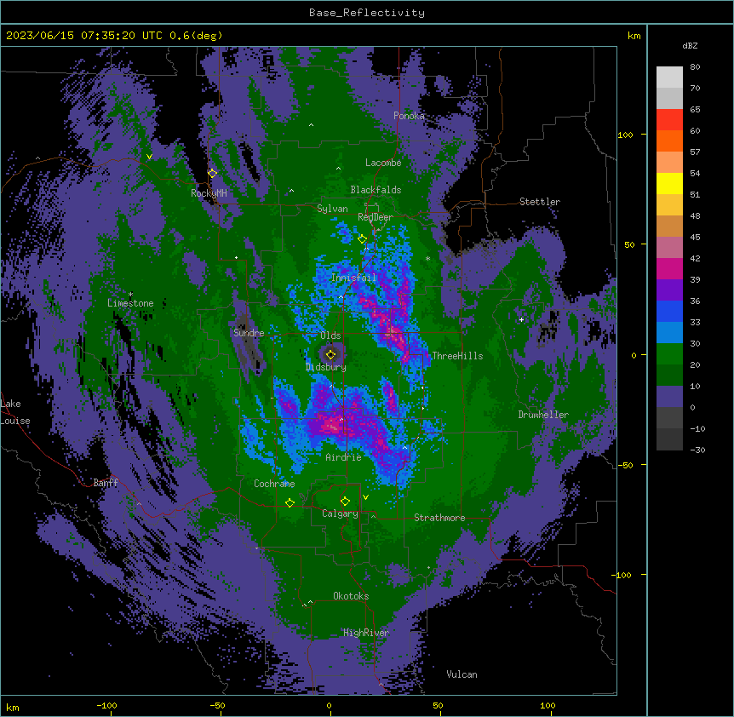Click the yellow diamond marker above Calgary label
Viewport: 734px width, 717px height.
(x=345, y=502)
